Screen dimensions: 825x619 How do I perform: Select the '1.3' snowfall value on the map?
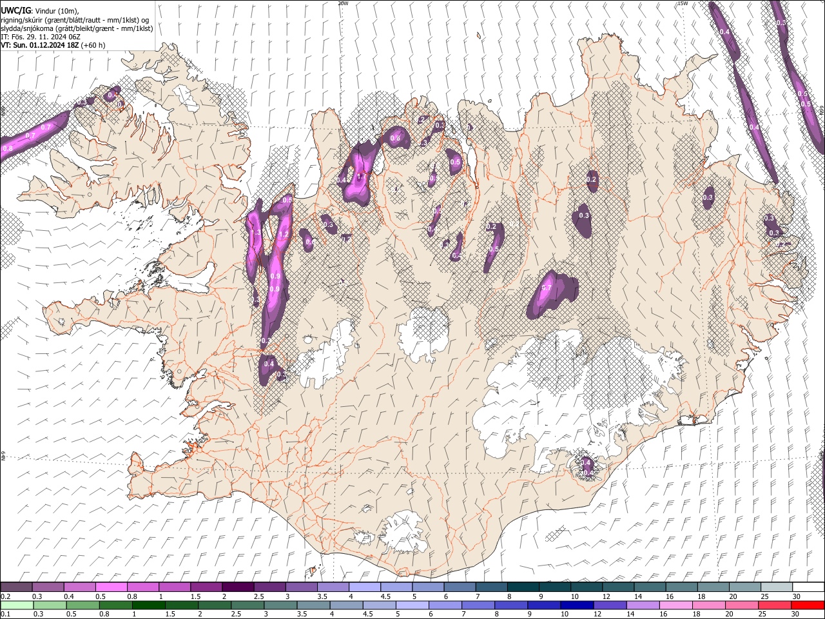(256, 232)
